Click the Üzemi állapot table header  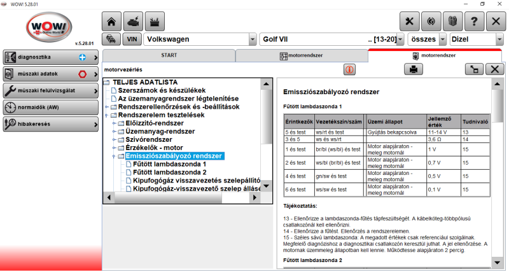point(396,122)
